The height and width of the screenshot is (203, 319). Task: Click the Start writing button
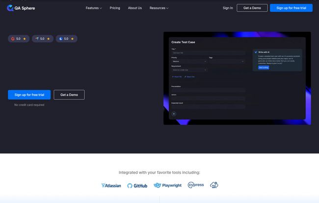(264, 68)
